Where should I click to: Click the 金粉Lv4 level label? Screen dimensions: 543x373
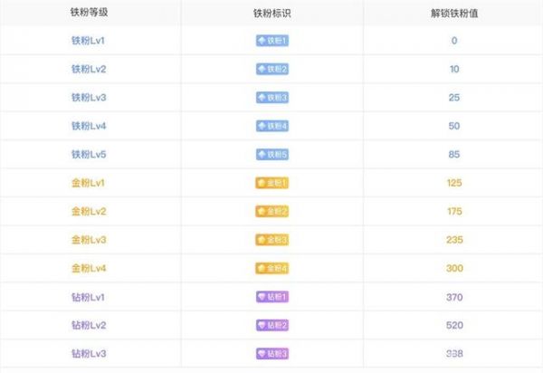pyautogui.click(x=89, y=268)
